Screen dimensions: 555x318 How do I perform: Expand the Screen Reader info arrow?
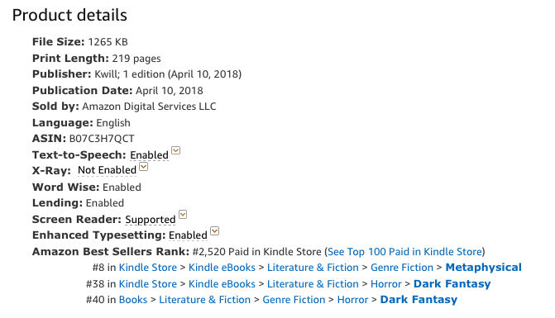click(183, 215)
